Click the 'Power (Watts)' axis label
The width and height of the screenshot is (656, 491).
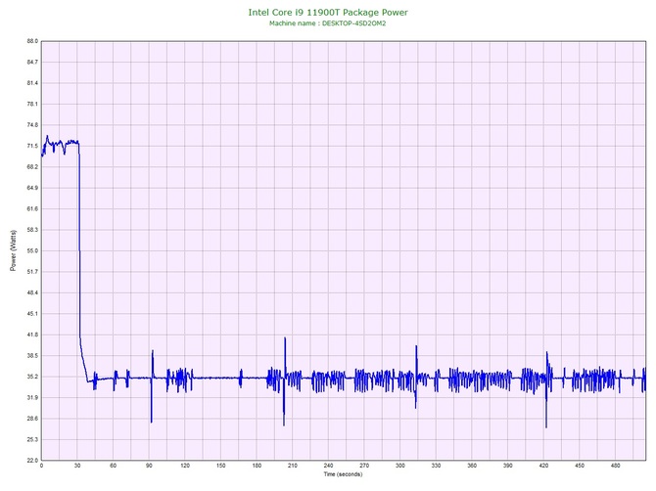[x=13, y=250]
